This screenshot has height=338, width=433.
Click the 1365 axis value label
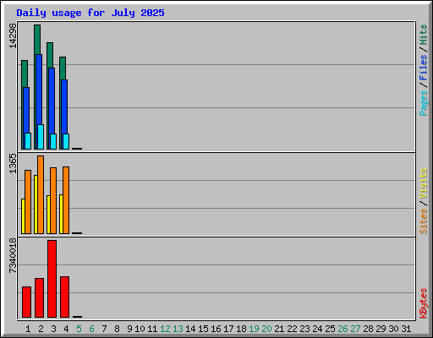click(13, 163)
